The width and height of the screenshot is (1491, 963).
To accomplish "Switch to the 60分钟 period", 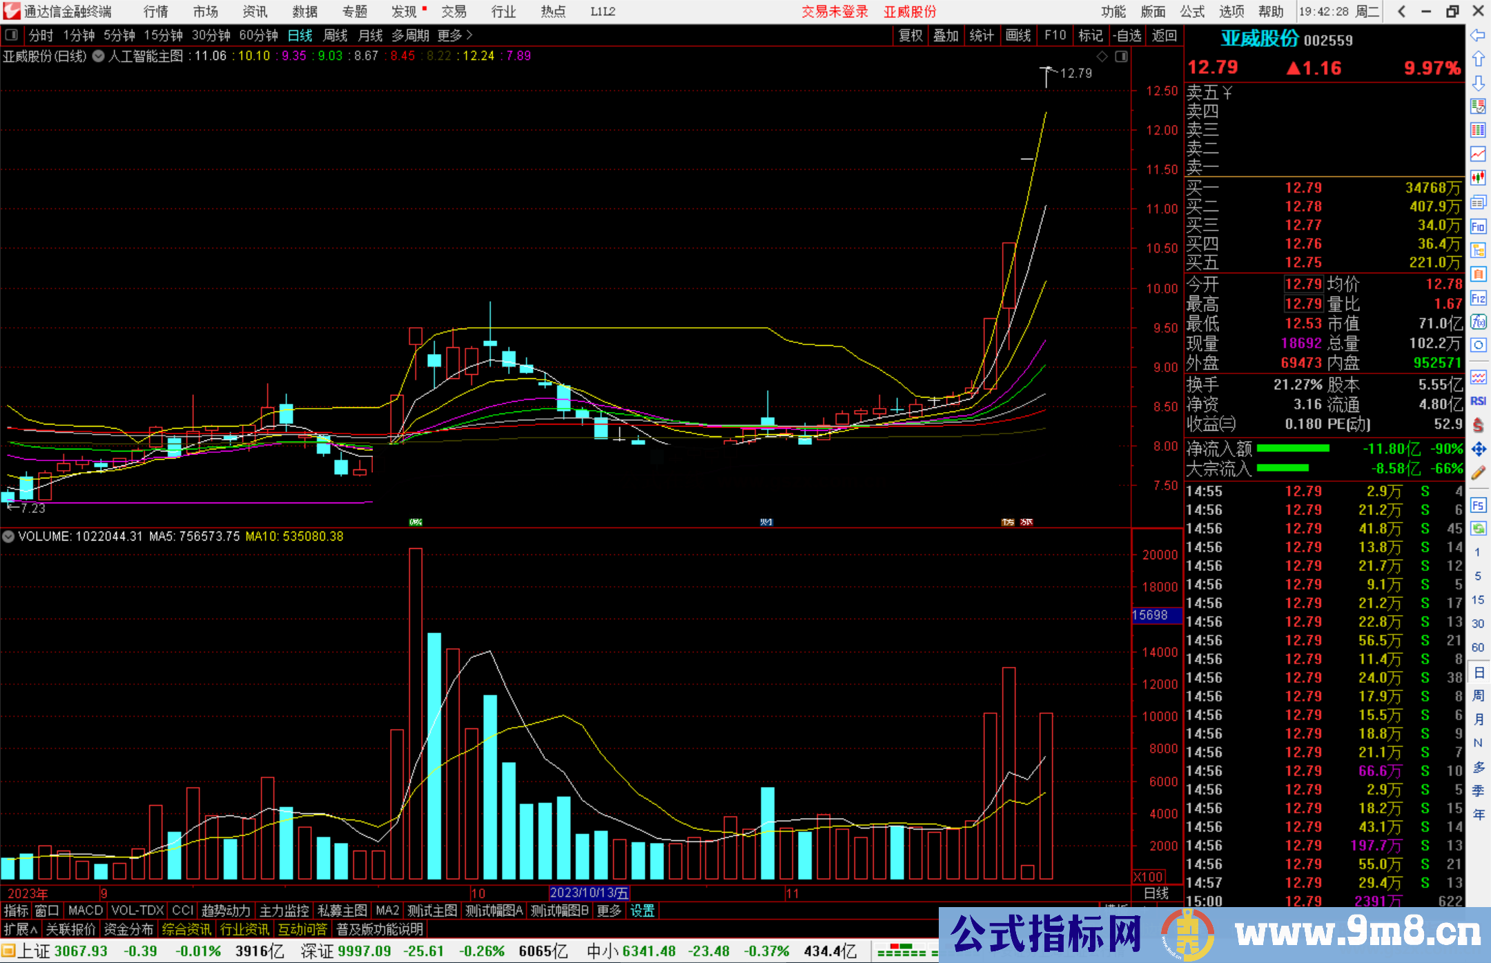I will point(257,35).
